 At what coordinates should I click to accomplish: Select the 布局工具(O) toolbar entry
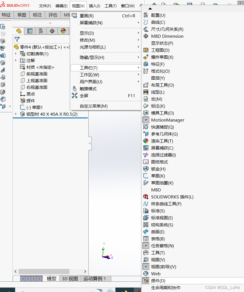pyautogui.click(x=162, y=85)
